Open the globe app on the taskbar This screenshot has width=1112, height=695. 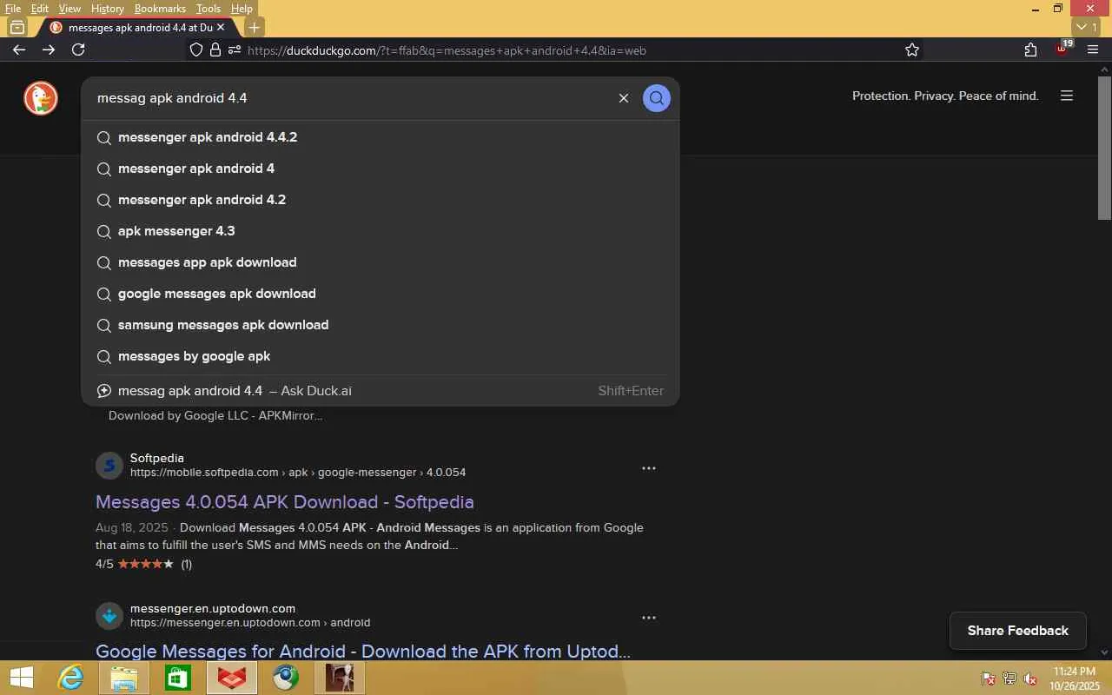click(286, 678)
